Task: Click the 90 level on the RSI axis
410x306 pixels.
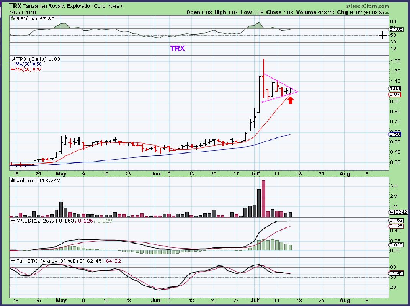Action: coord(393,22)
